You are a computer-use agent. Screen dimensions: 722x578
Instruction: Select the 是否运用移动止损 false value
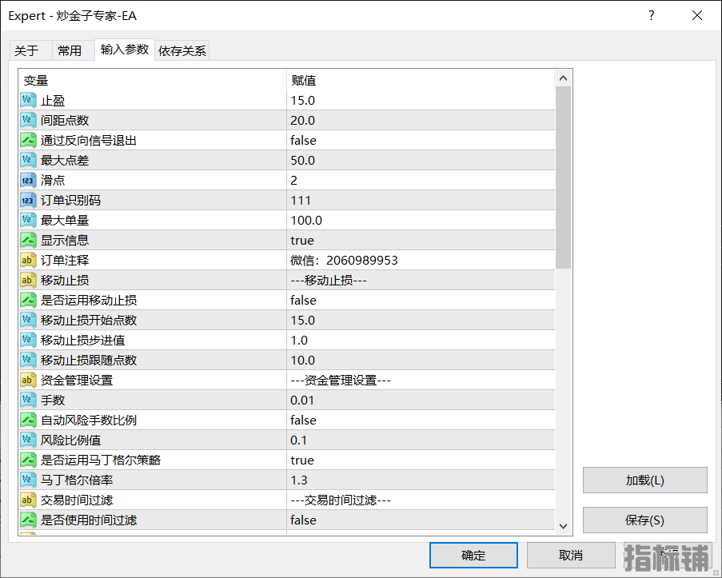click(304, 300)
